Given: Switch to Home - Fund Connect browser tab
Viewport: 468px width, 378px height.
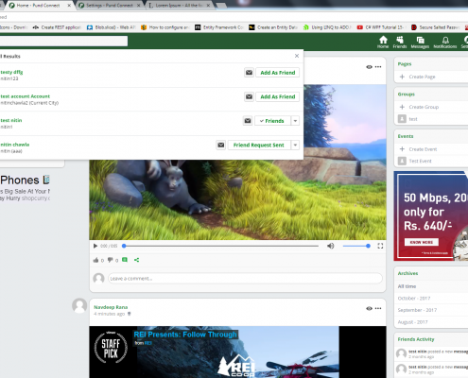Looking at the screenshot, I should pos(40,6).
